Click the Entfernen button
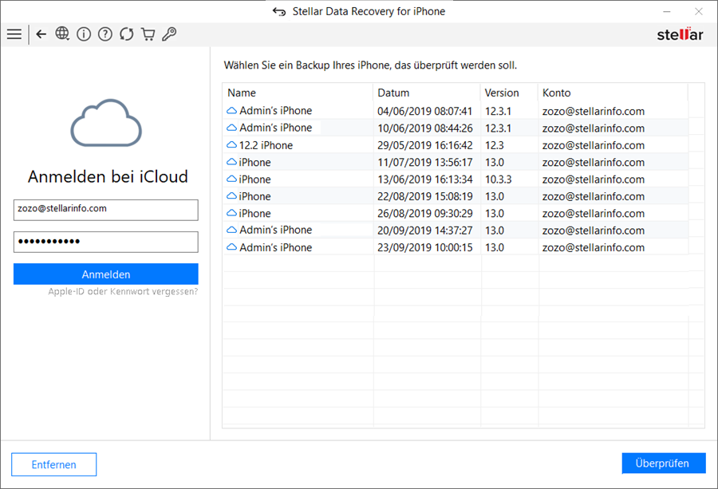The width and height of the screenshot is (718, 489). point(53,464)
